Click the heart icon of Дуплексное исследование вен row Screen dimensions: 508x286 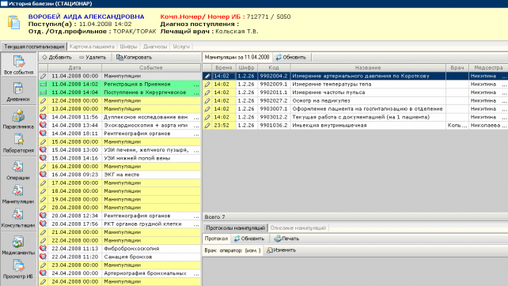43,117
